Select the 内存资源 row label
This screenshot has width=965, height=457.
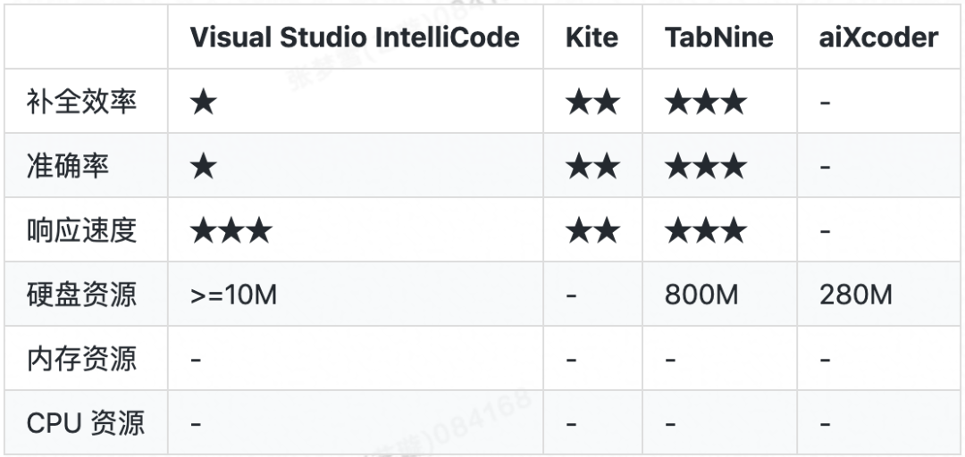[81, 359]
